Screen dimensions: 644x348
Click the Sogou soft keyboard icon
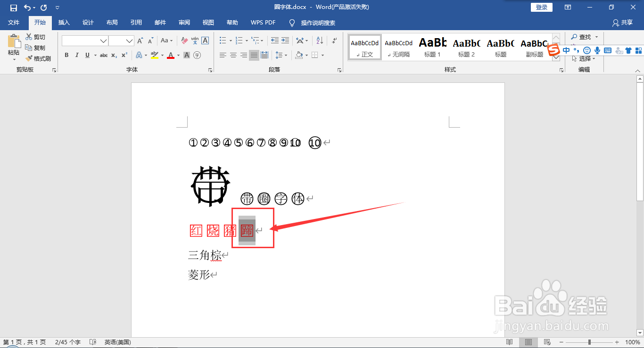pyautogui.click(x=608, y=50)
